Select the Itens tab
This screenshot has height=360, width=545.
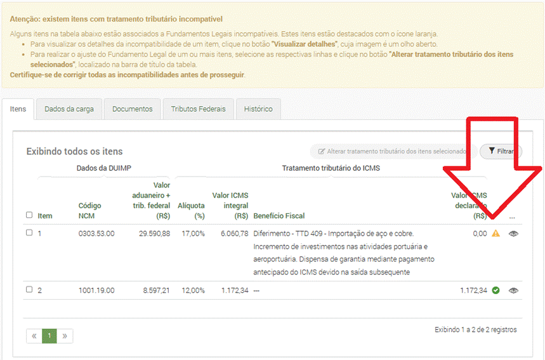[x=18, y=109]
